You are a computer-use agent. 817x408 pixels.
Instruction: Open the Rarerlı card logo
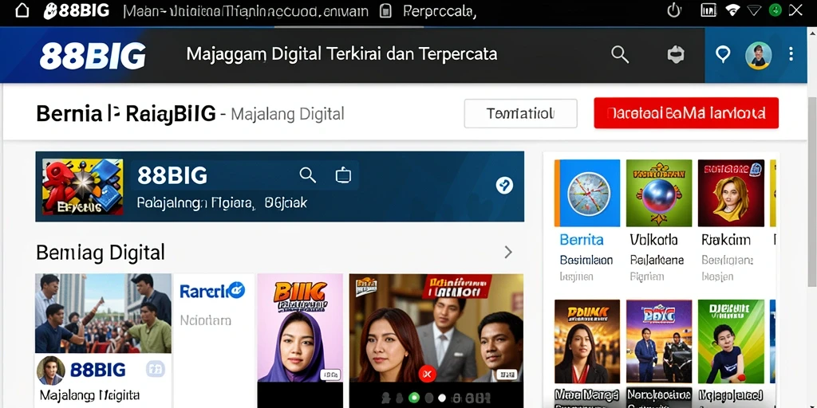[212, 290]
